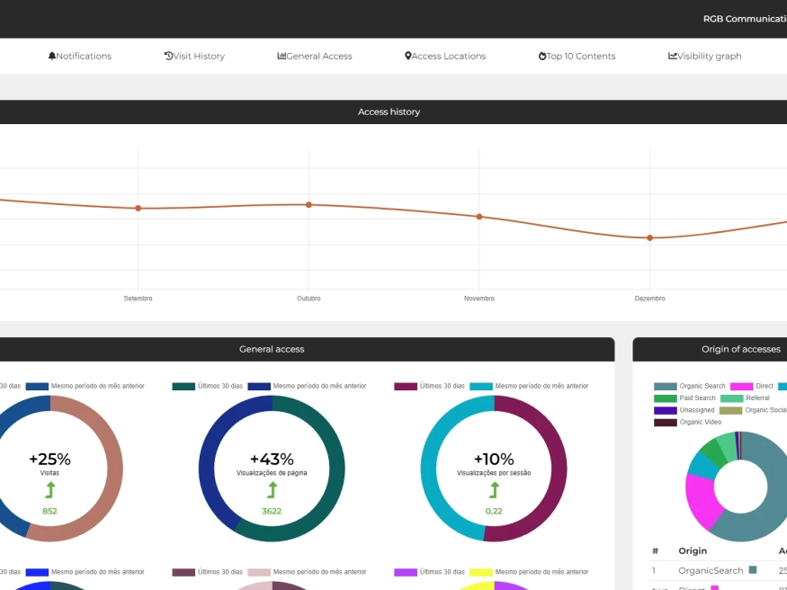This screenshot has width=787, height=590.
Task: Click the green arrow above 3622 page views
Action: click(x=272, y=491)
